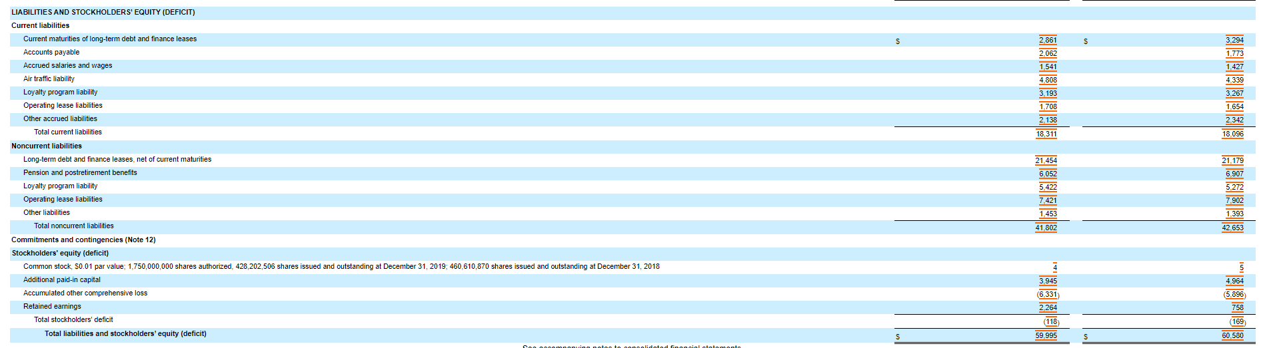
Task: Select the value 7,902
Action: pos(1234,200)
